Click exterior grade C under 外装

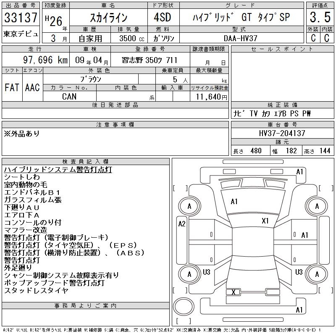pos(313,38)
